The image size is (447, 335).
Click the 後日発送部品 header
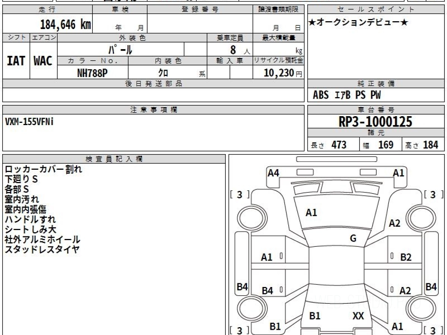coord(153,84)
